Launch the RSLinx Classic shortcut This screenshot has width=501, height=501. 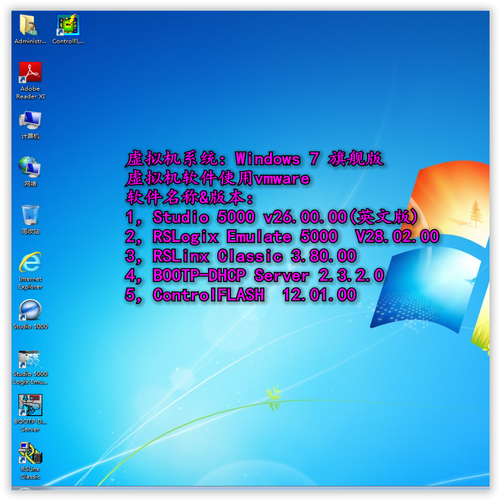tap(30, 453)
